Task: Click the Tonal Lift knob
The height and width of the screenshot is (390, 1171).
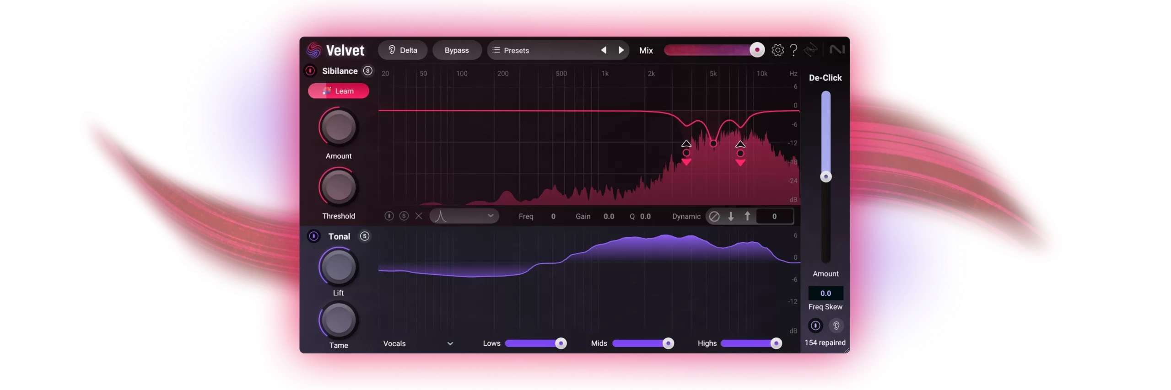Action: (338, 267)
